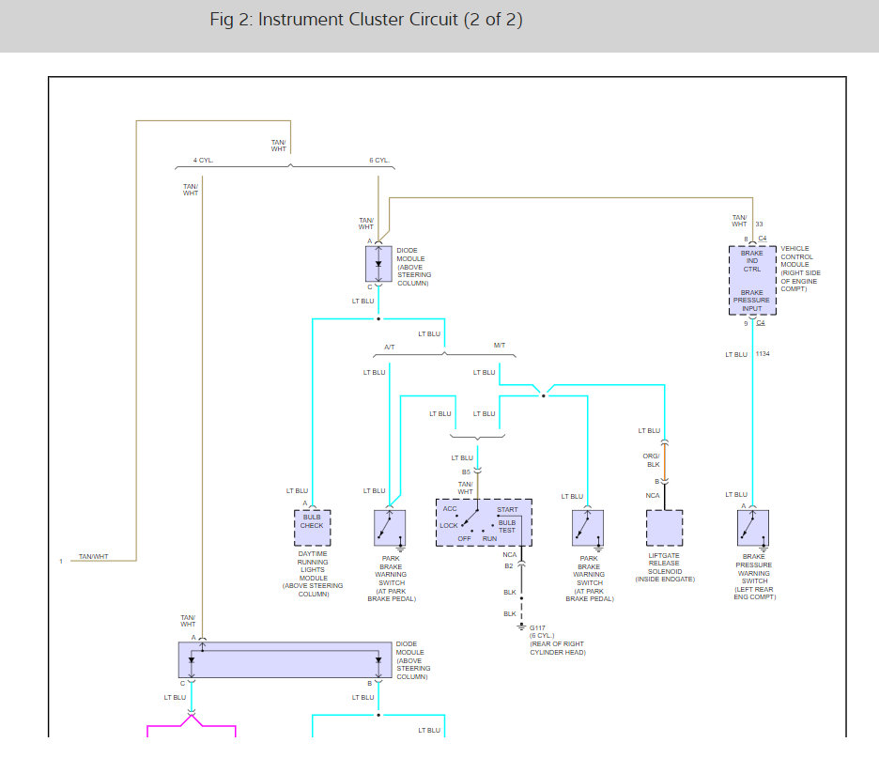This screenshot has height=758, width=879.
Task: Select the 'LIFTGATE RELEASE SOLENOID' caption
Action: click(665, 567)
